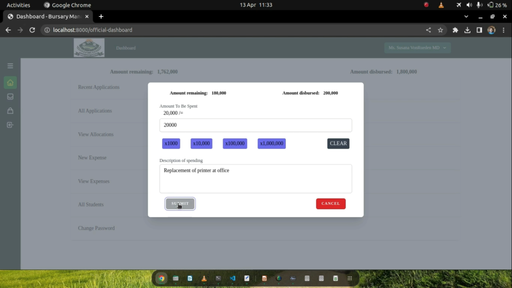Screen dimensions: 512x288
Task: Select the x10,000 multiplier option
Action: (201, 143)
